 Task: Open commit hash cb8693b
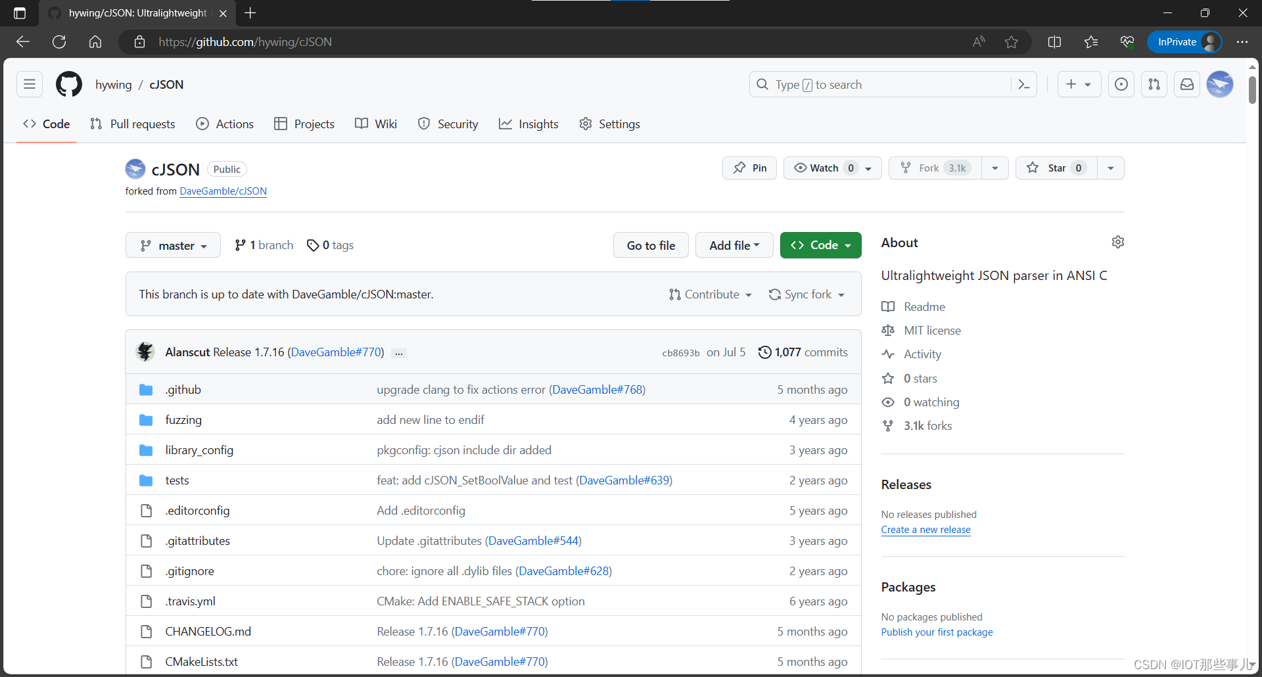click(680, 353)
